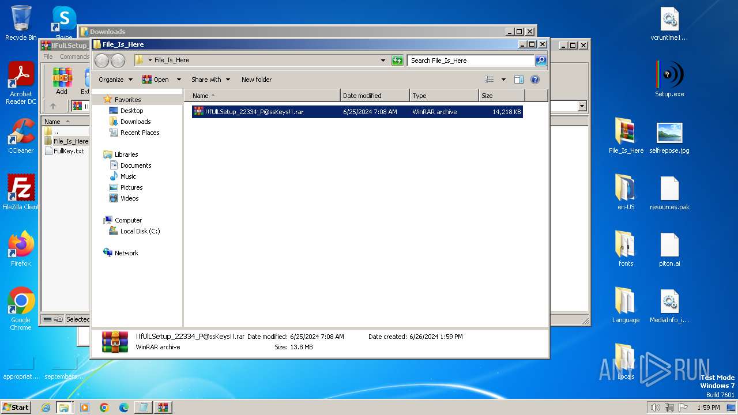Click Setup.exe desktop icon
Viewport: 738px width, 415px height.
tap(669, 80)
